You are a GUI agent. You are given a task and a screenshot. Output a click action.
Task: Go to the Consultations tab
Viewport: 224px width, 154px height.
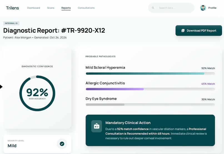click(86, 8)
